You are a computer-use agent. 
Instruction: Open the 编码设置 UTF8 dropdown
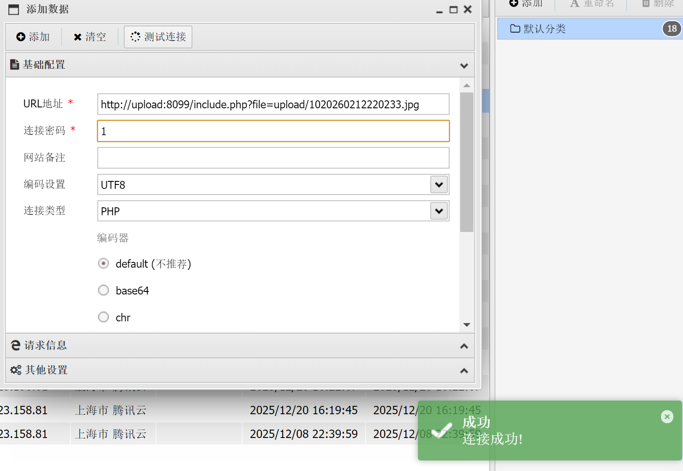click(439, 185)
